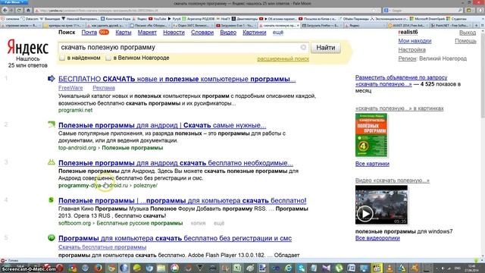
Task: Click the magnifier icon in the browser search box
Action: [460, 10]
